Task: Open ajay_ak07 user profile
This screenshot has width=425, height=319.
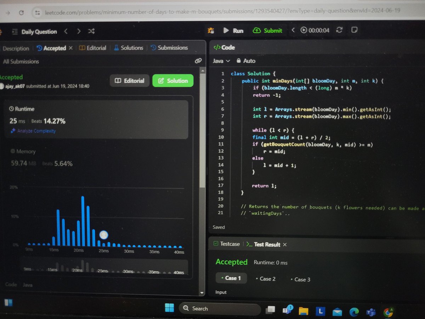Action: [x=15, y=86]
